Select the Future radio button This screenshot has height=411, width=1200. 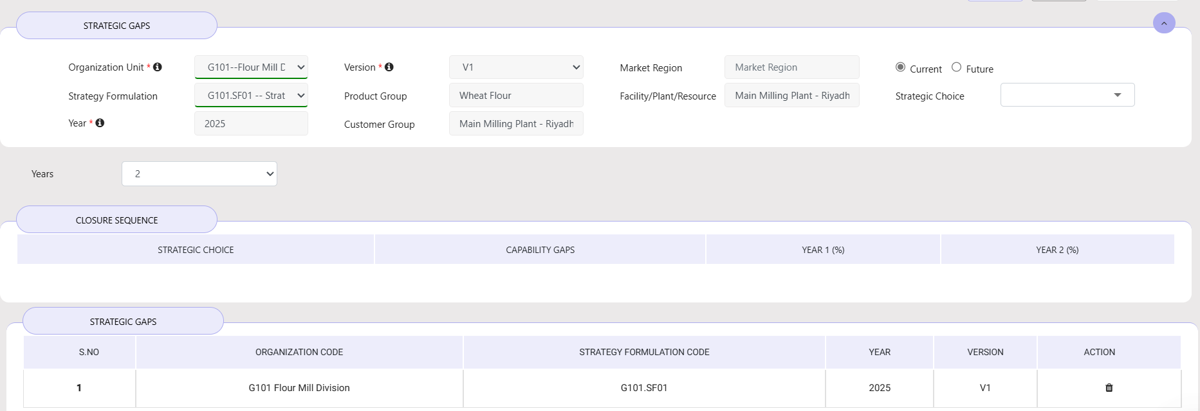(x=956, y=67)
